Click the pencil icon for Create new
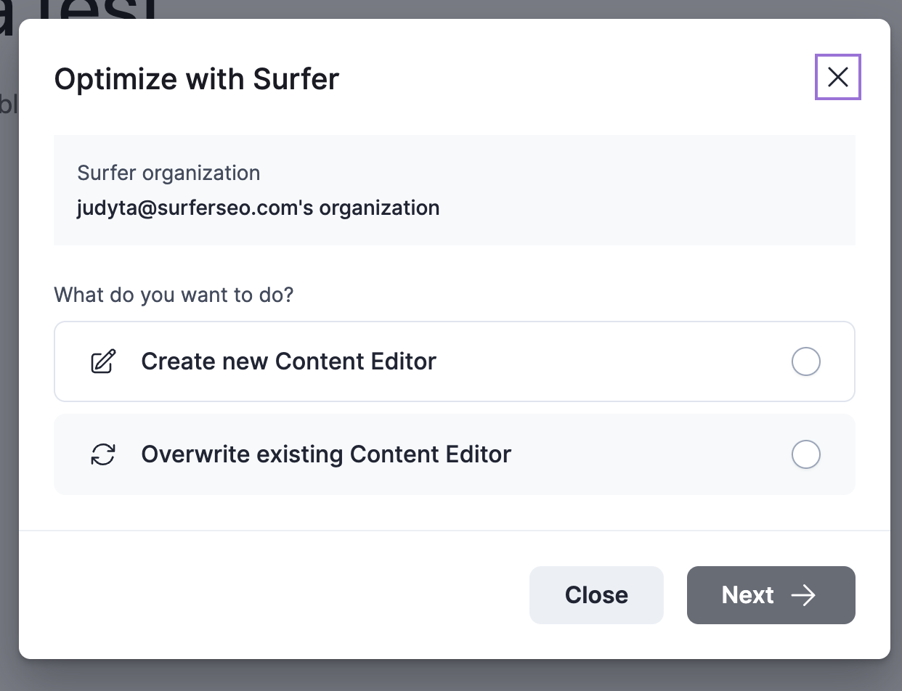 click(103, 361)
